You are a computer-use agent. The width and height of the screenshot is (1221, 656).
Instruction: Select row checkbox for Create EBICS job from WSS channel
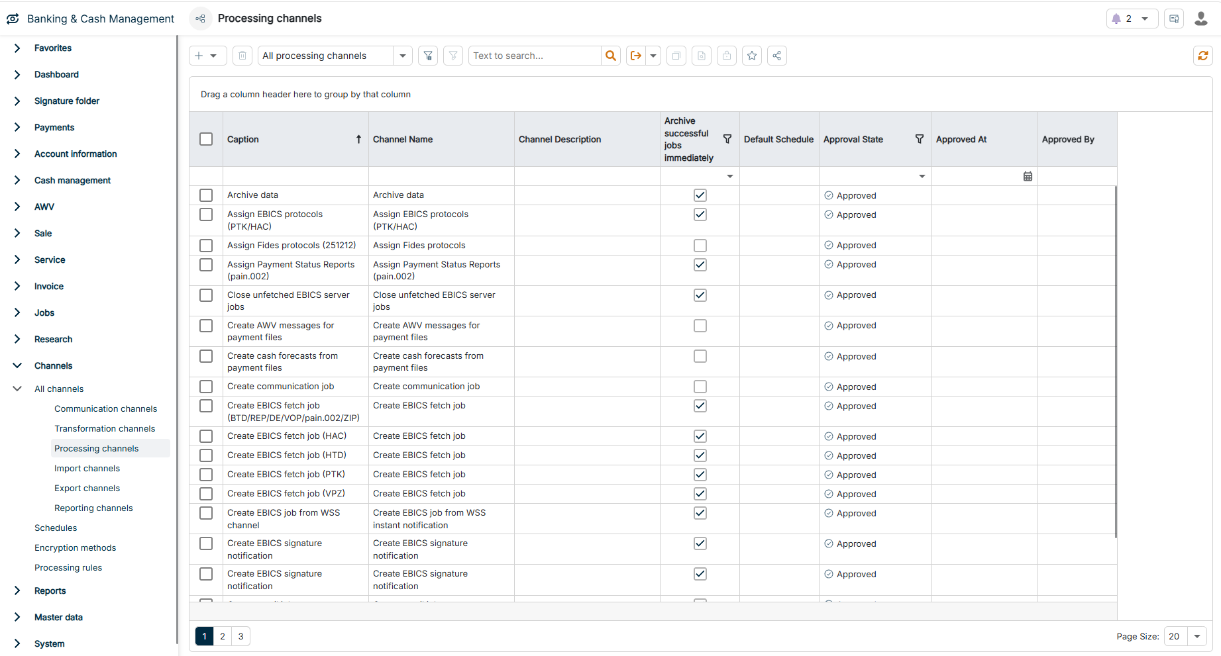(206, 513)
